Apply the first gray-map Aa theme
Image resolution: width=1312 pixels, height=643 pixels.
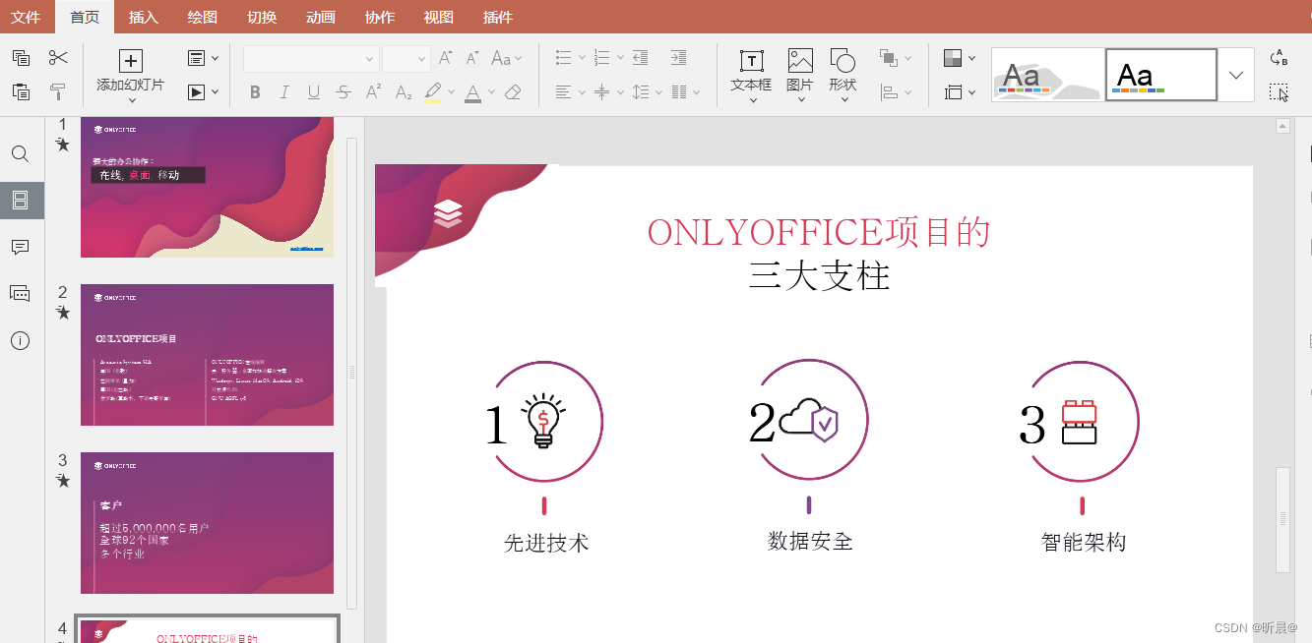point(1046,75)
